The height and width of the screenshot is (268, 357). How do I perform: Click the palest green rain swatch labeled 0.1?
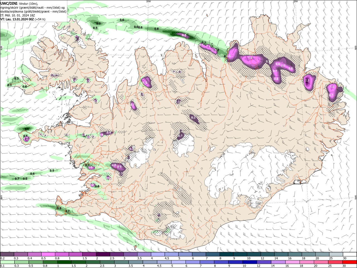(7, 262)
